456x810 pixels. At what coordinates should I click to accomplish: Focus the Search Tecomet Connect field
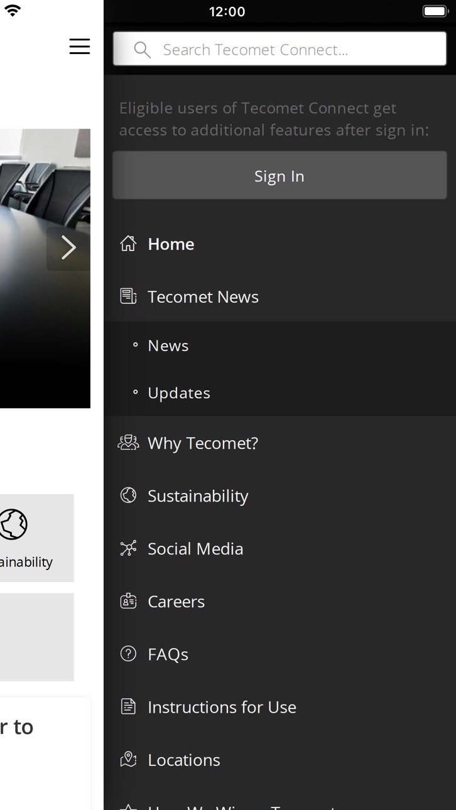[x=280, y=49]
